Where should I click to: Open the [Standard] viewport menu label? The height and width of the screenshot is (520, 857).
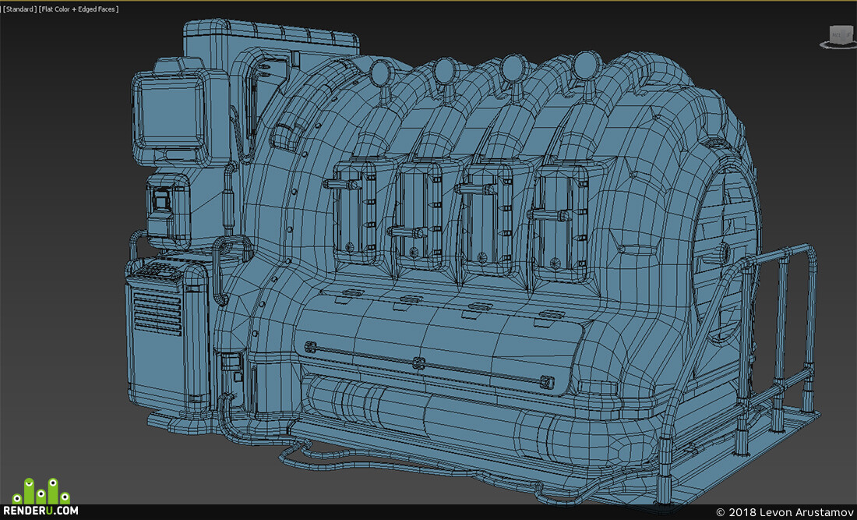coord(18,9)
